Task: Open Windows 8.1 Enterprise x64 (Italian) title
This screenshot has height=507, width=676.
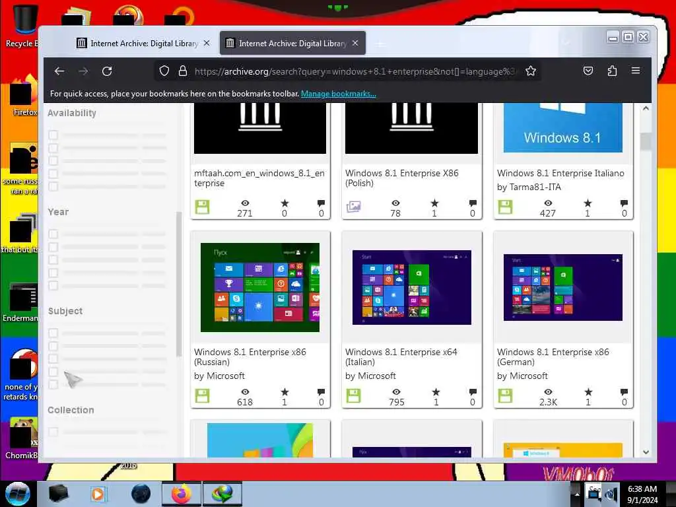Action: click(401, 357)
